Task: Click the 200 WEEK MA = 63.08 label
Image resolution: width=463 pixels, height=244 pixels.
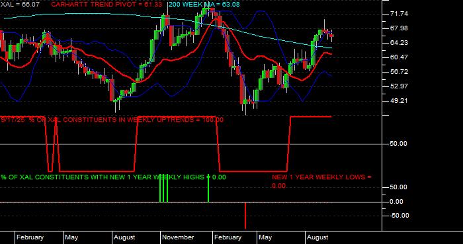Action: [x=204, y=5]
